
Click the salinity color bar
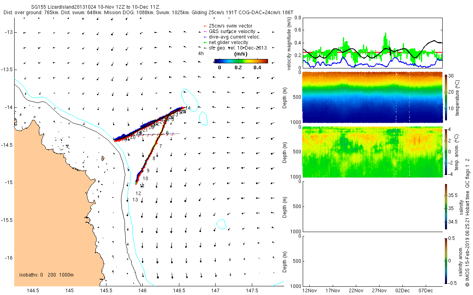(446, 206)
